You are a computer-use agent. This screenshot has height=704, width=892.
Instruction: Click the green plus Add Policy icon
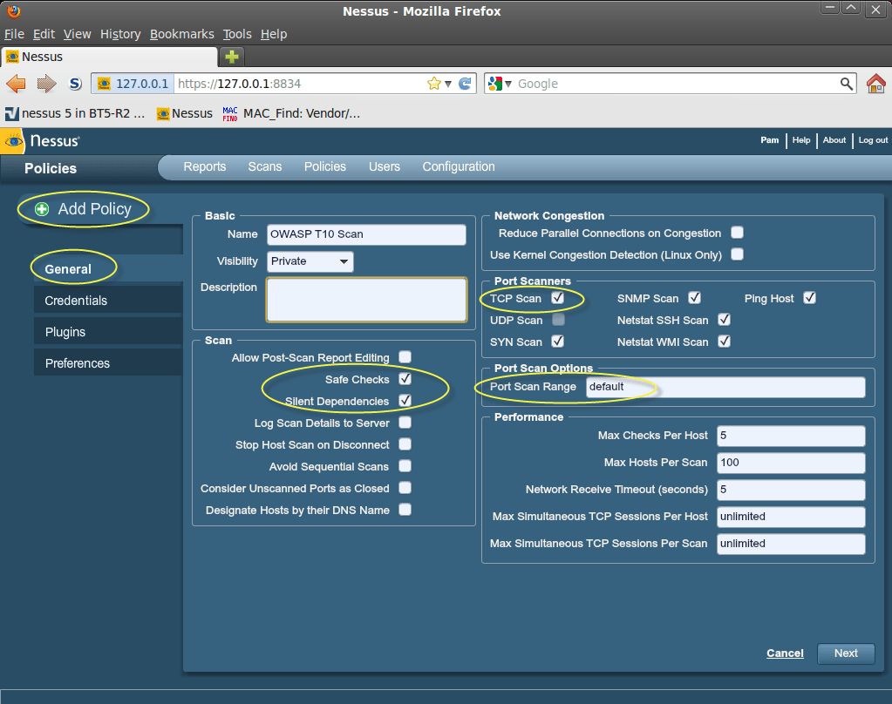42,209
